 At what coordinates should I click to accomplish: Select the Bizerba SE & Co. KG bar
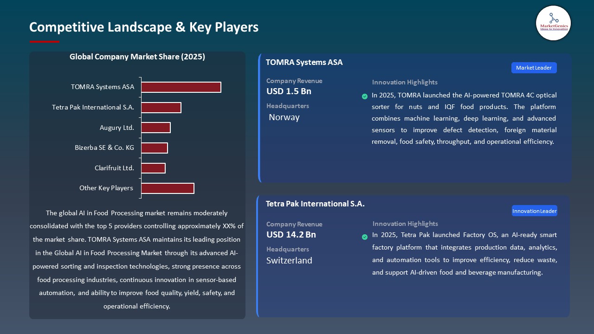coord(155,148)
